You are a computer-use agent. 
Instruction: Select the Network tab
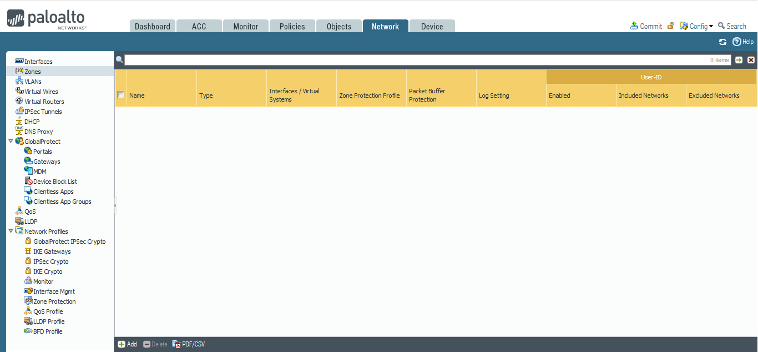click(x=386, y=26)
